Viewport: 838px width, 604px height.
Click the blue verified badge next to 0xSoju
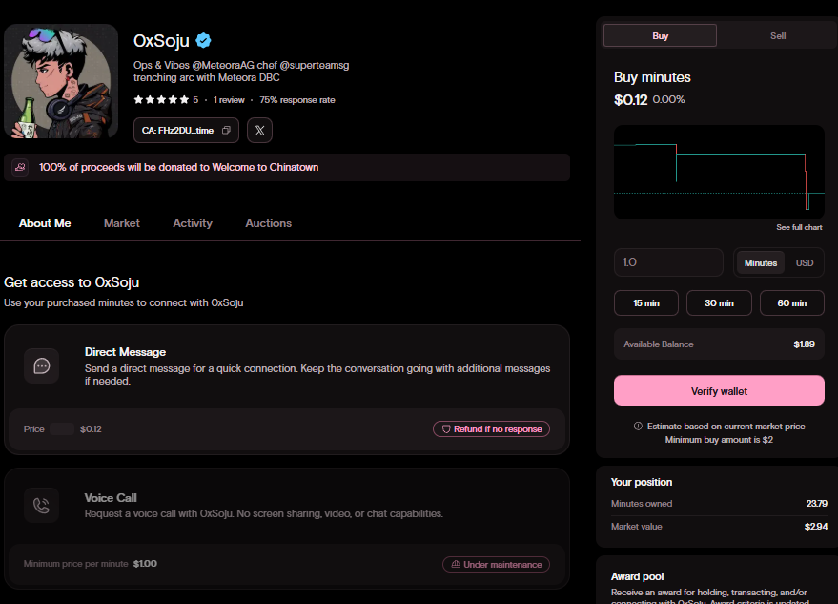point(203,41)
